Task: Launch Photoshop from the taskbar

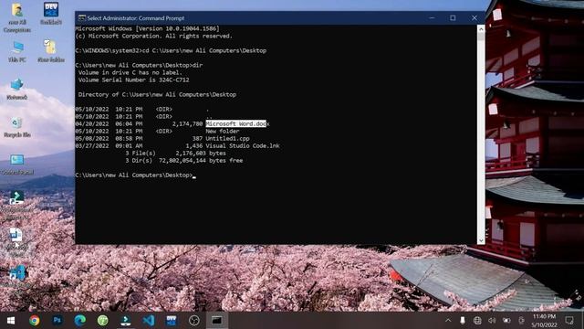Action: [57, 320]
